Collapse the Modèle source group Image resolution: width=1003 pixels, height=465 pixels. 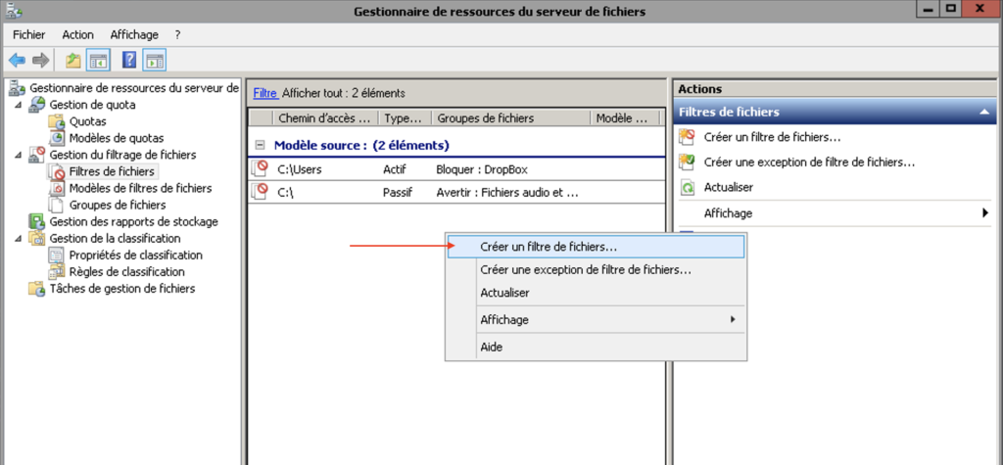(260, 145)
